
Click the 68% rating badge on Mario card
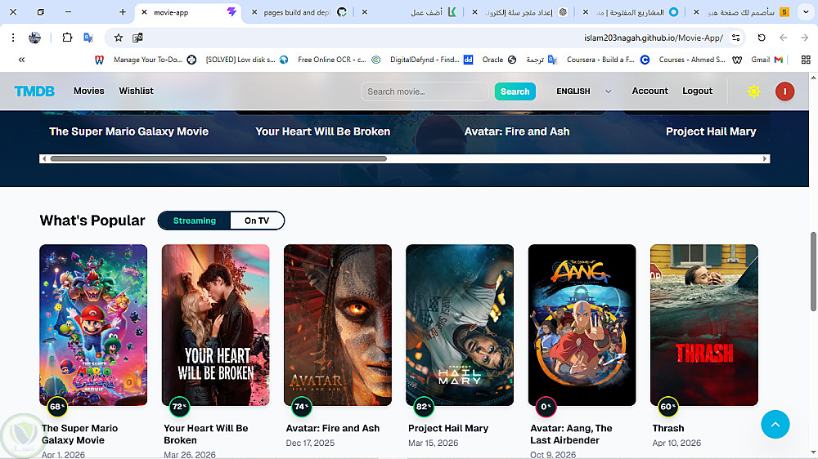click(x=57, y=407)
